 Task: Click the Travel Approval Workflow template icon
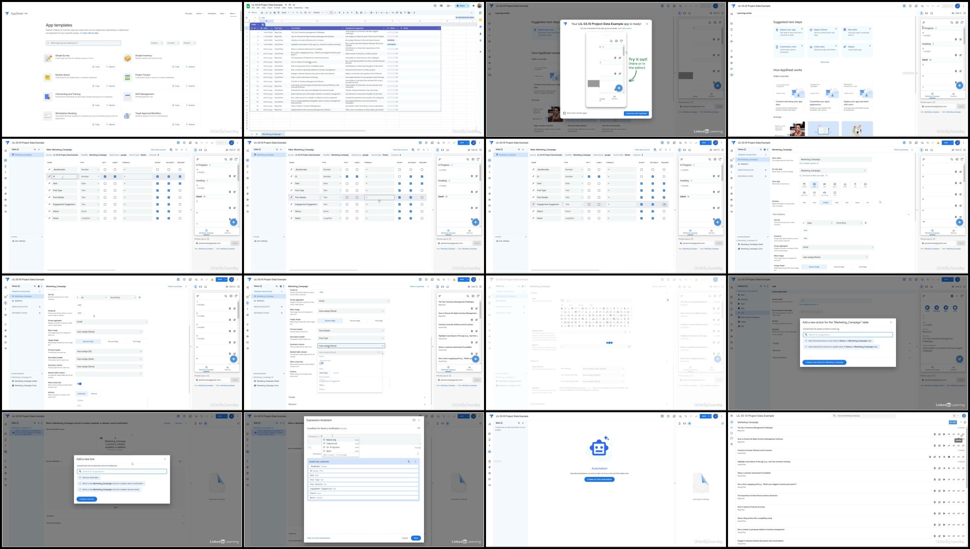[128, 116]
